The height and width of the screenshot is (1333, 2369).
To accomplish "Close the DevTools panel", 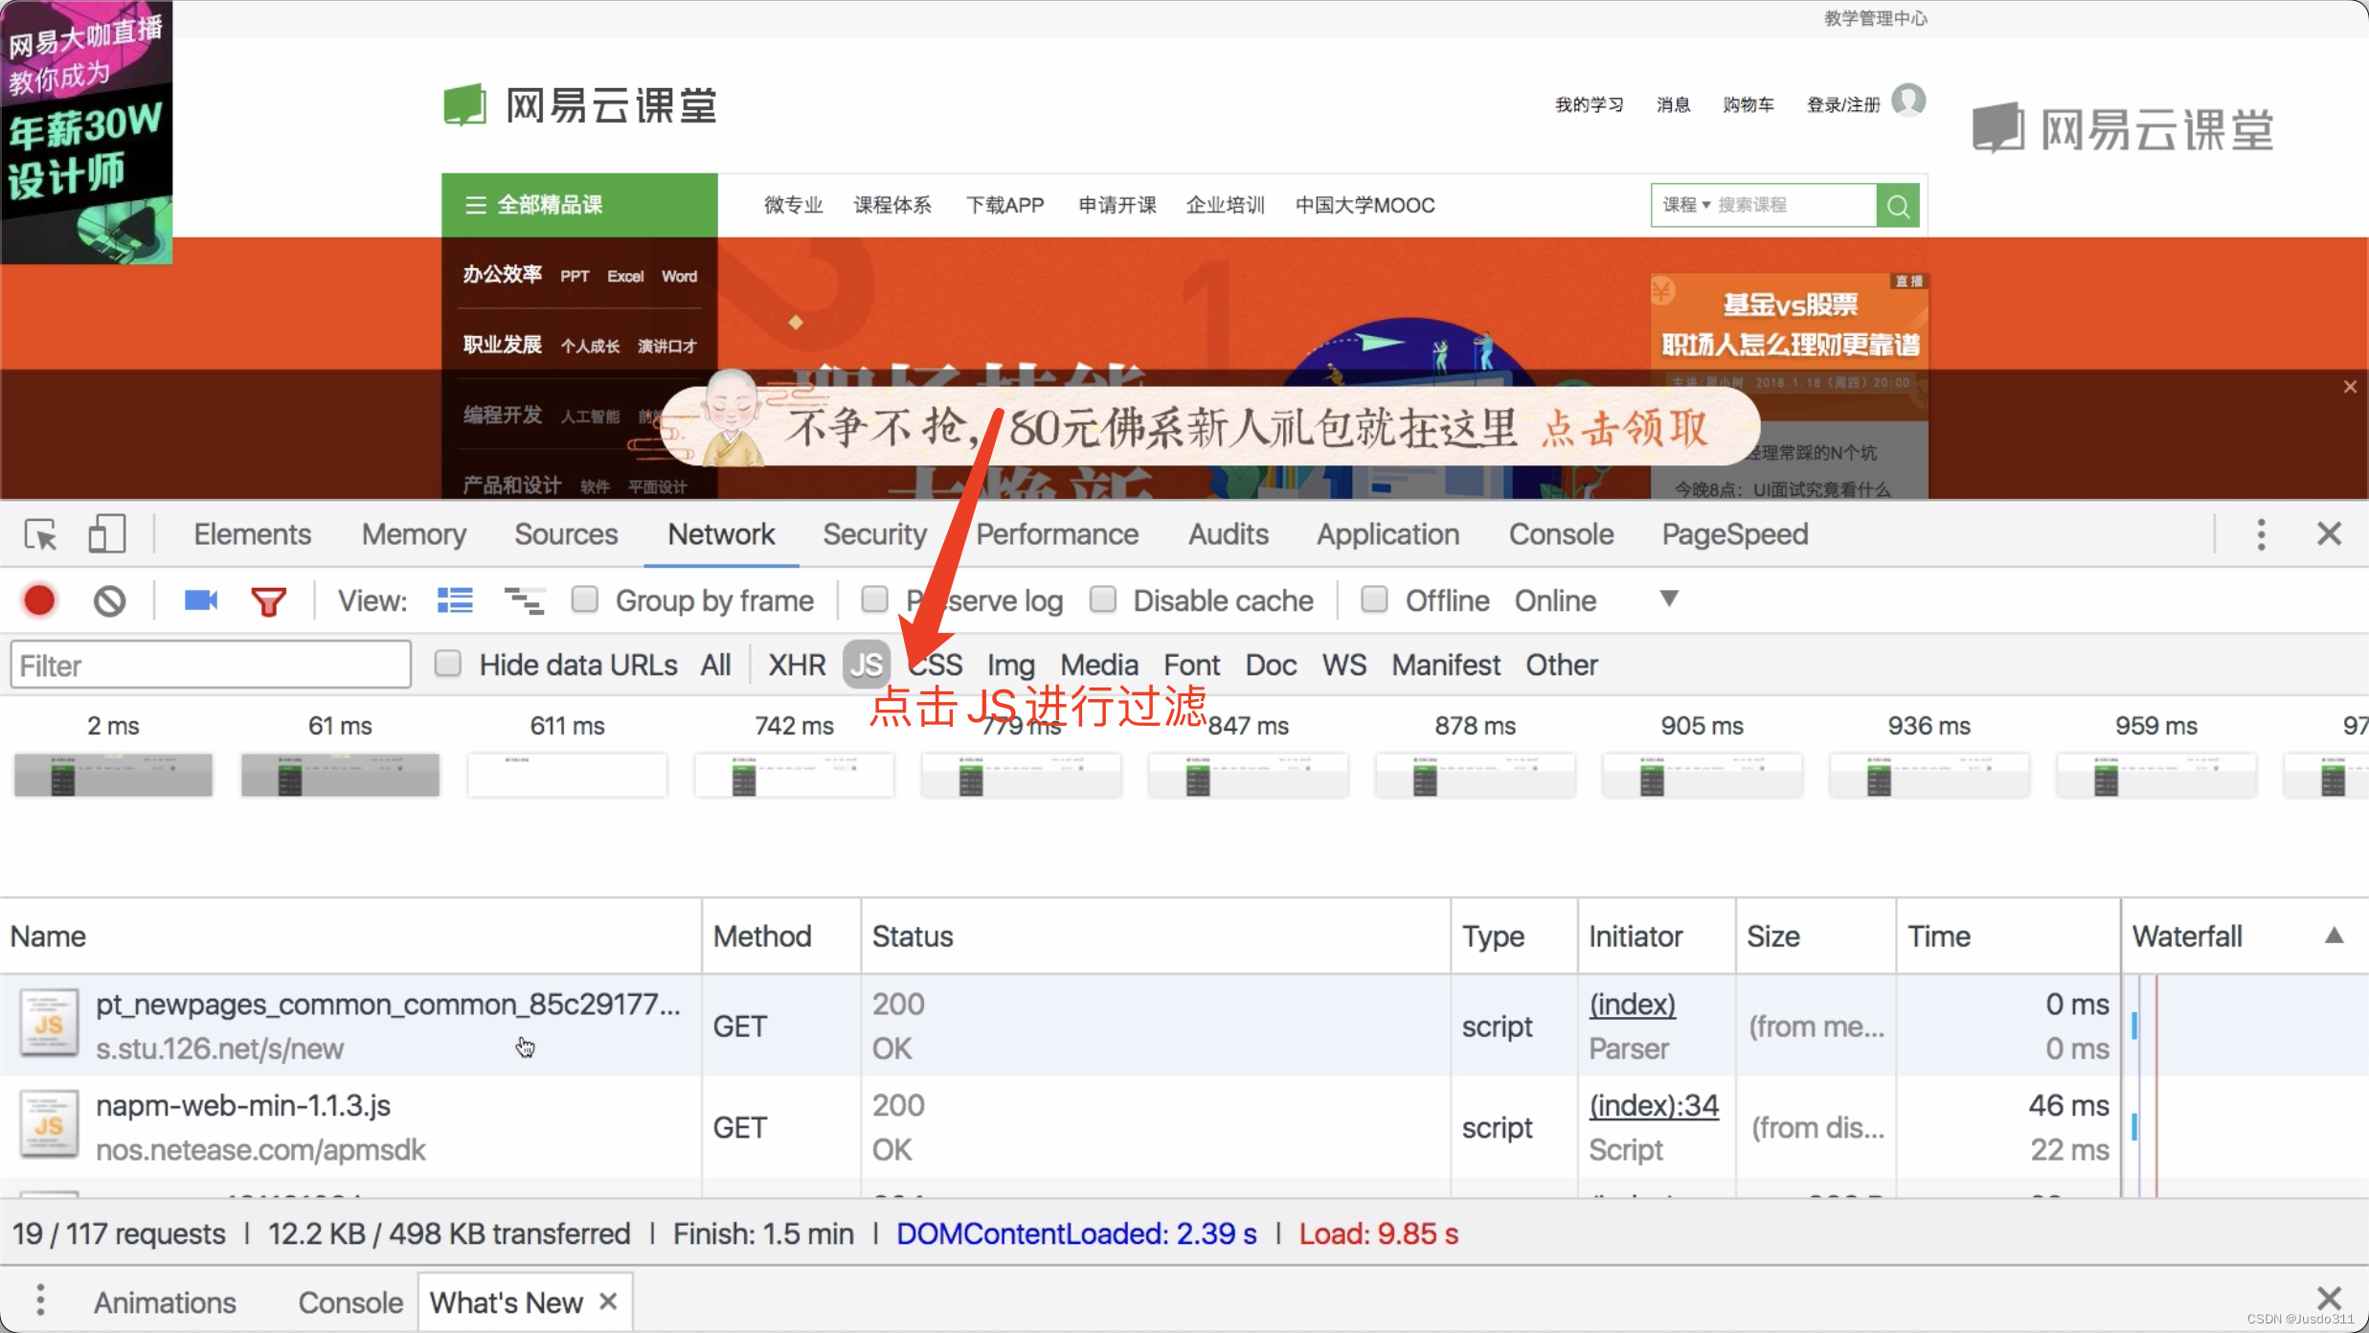I will 2329,533.
